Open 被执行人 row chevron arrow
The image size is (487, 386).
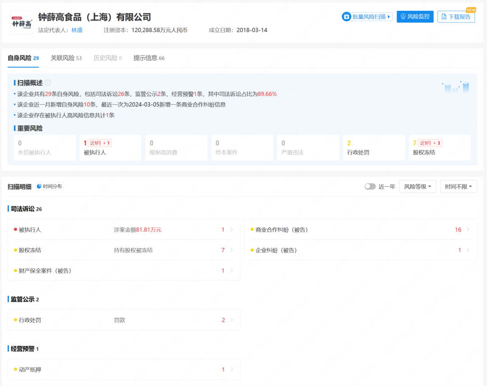232,230
